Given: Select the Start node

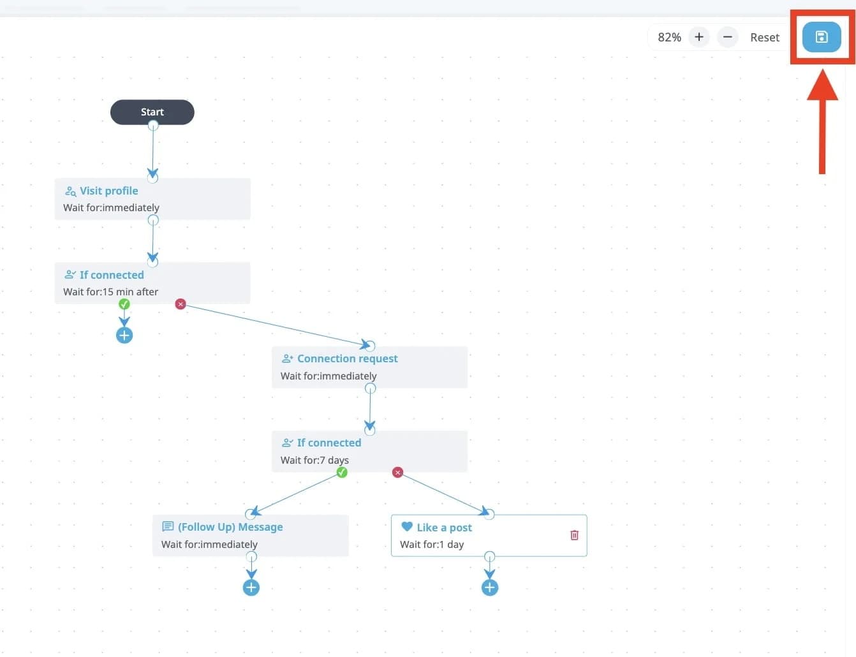Looking at the screenshot, I should [x=152, y=112].
